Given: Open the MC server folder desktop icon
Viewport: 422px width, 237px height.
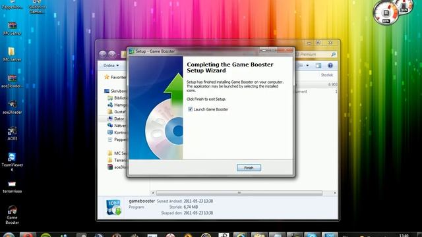Looking at the screenshot, I should coord(12,55).
